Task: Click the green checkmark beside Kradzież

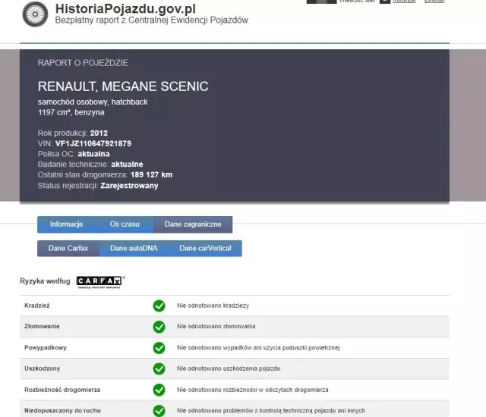Action: tap(159, 306)
